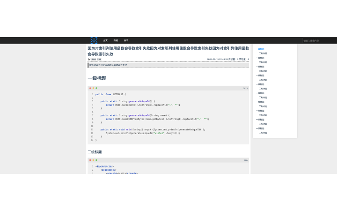
Task: Click the yellow dot on the XML code block
Action: [x=93, y=160]
